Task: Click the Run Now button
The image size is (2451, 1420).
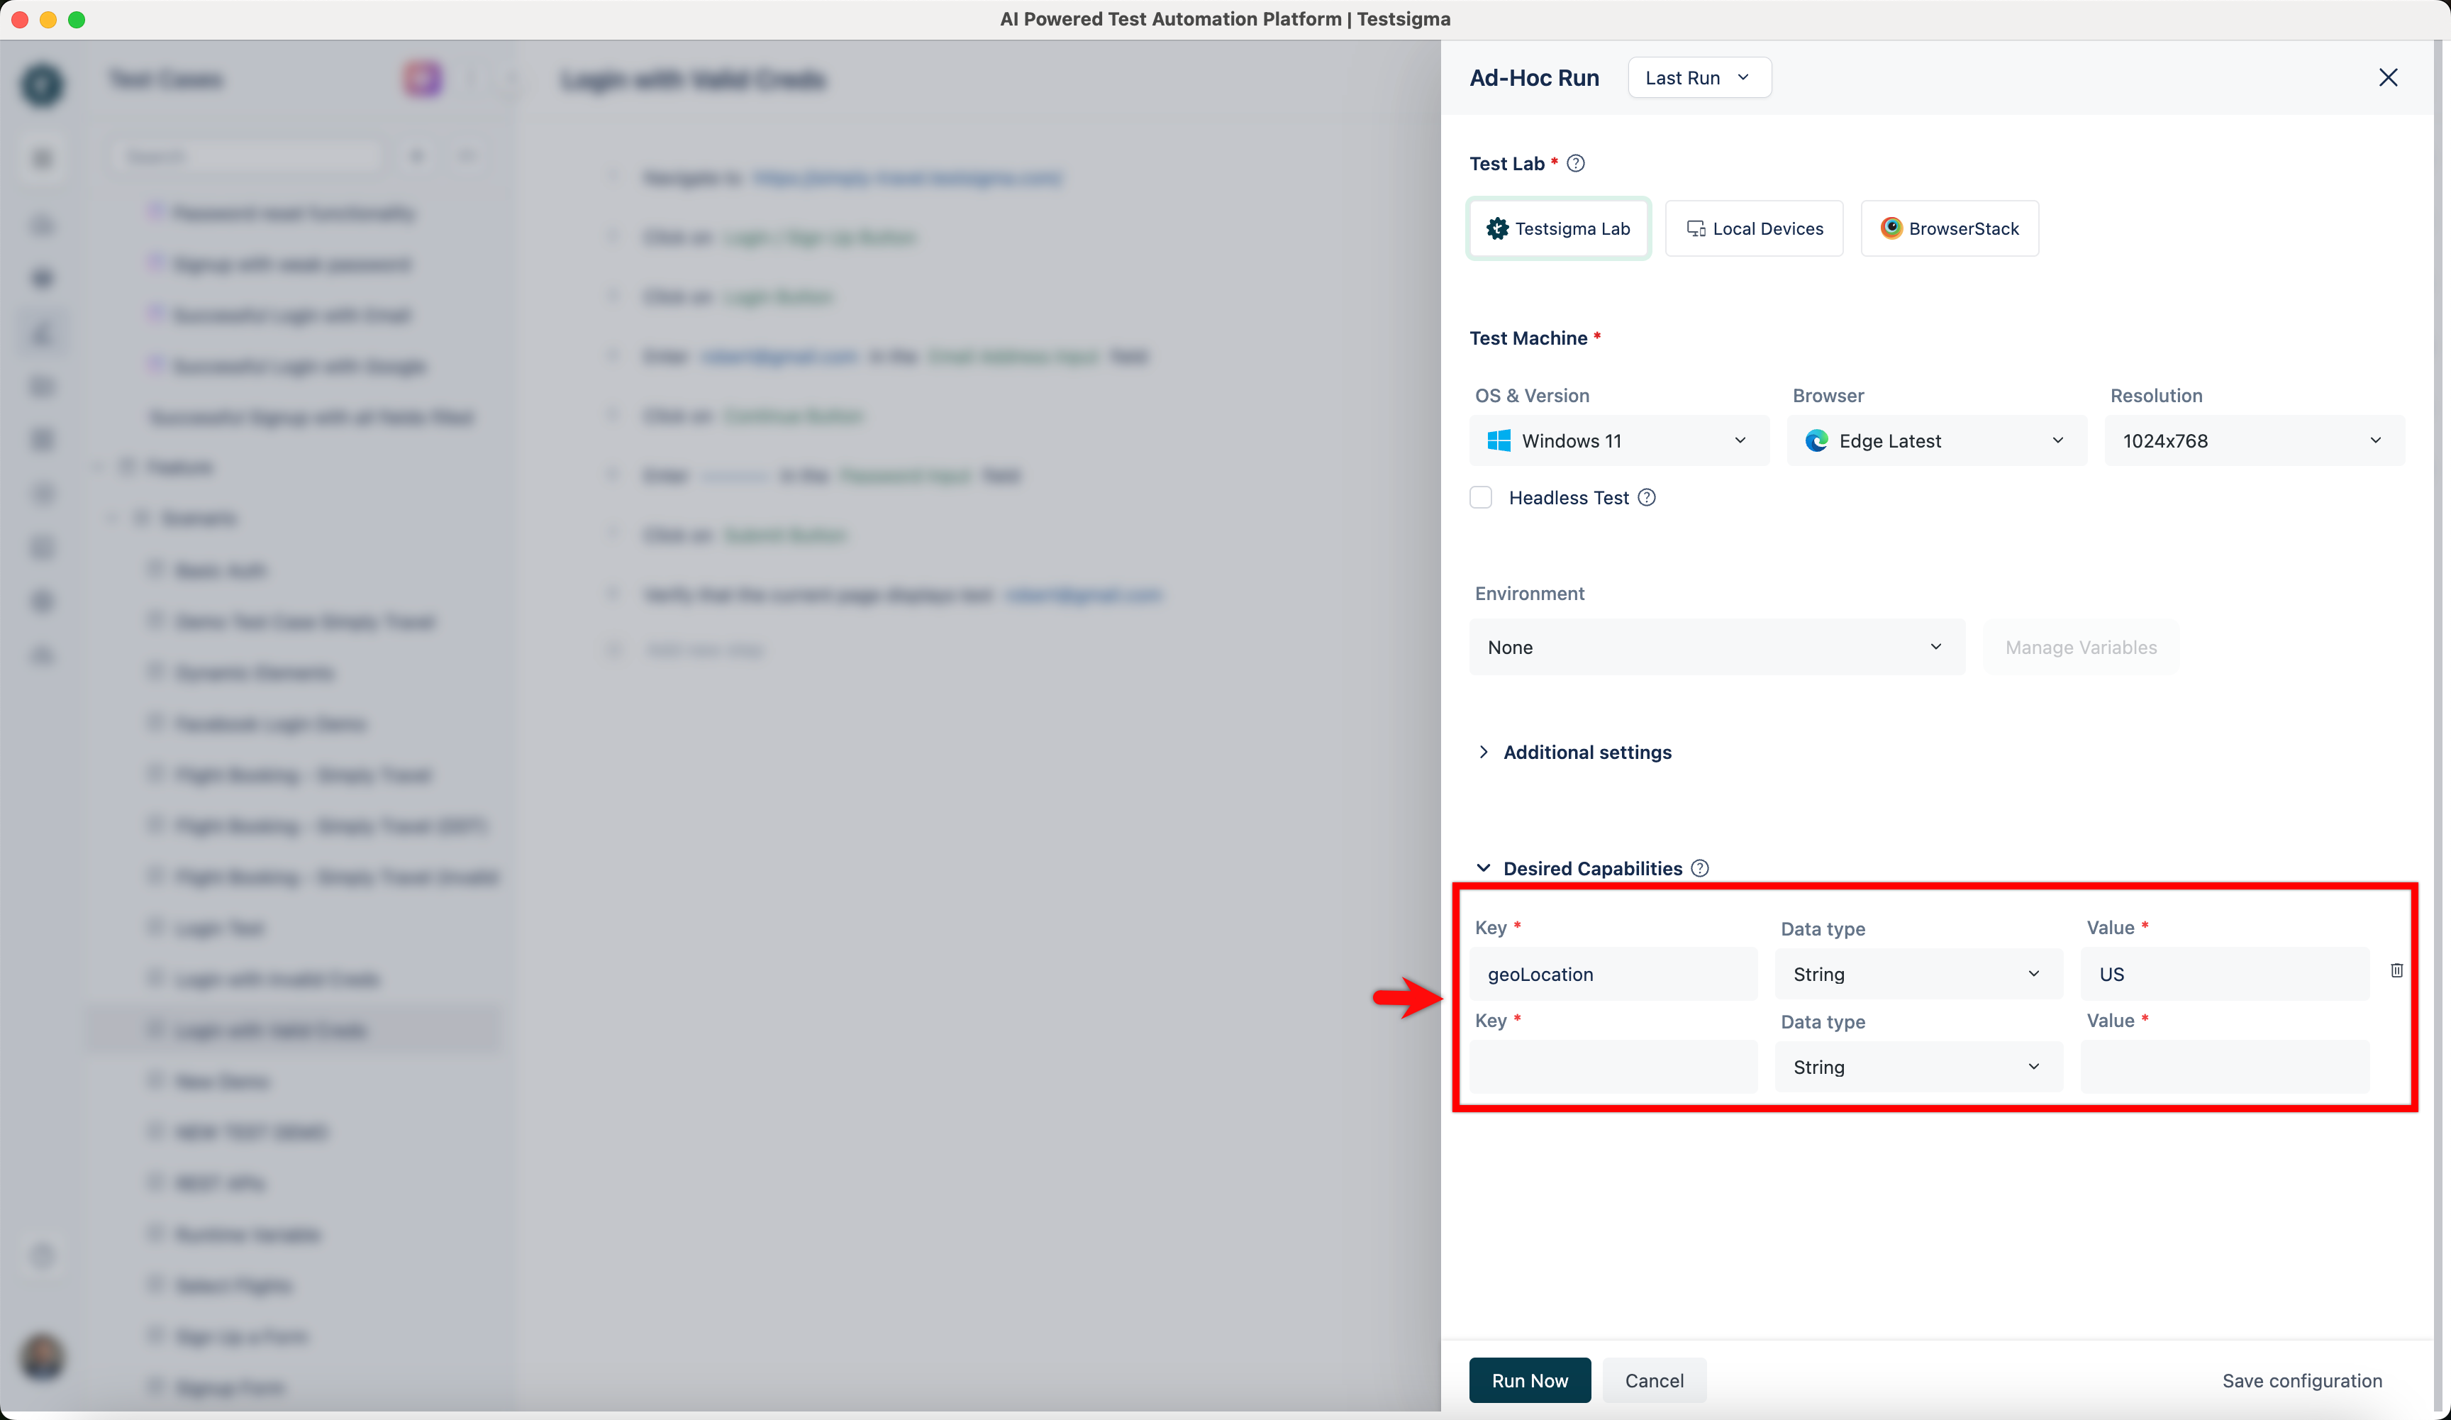Action: pyautogui.click(x=1529, y=1380)
